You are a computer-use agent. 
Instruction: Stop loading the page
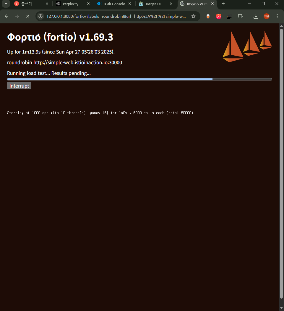(x=28, y=16)
